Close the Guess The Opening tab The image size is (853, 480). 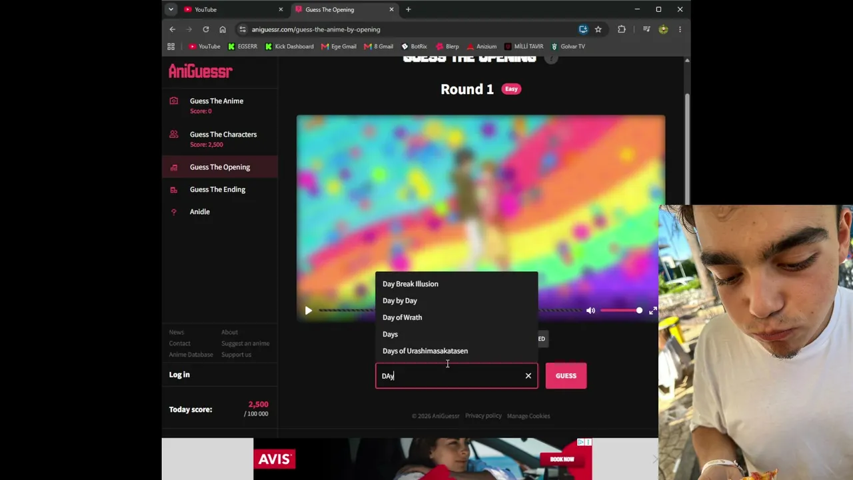coord(391,9)
